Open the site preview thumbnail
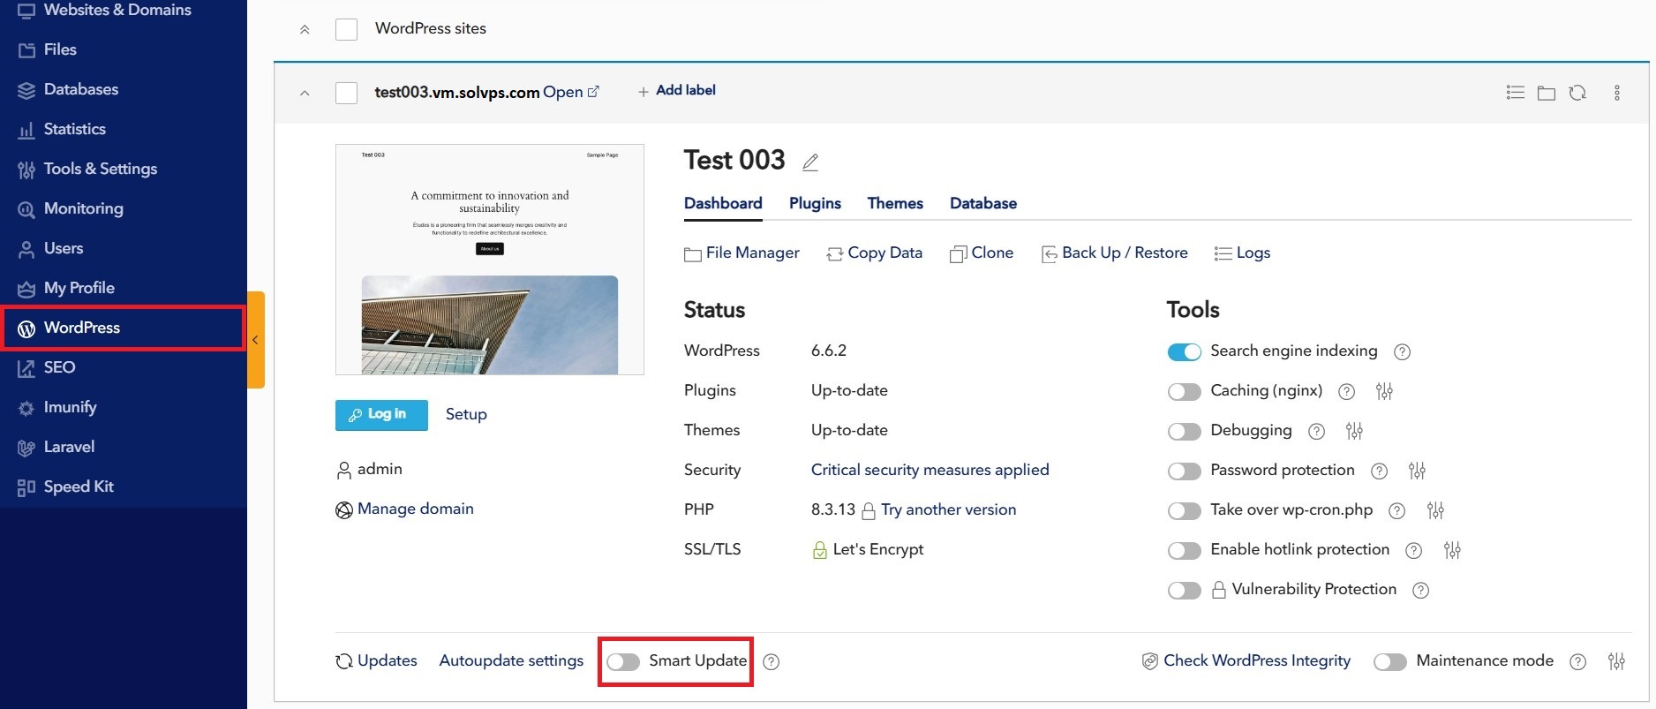 tap(490, 260)
